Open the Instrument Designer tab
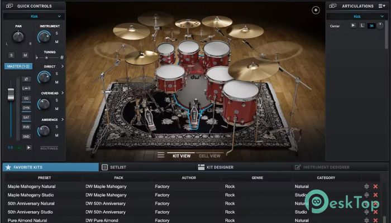The width and height of the screenshot is (391, 223). [340, 167]
